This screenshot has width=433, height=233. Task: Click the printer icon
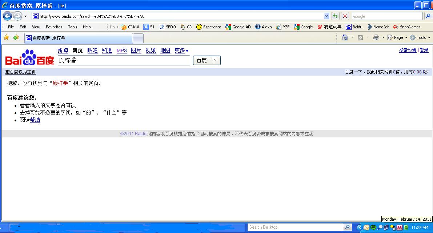pyautogui.click(x=376, y=37)
